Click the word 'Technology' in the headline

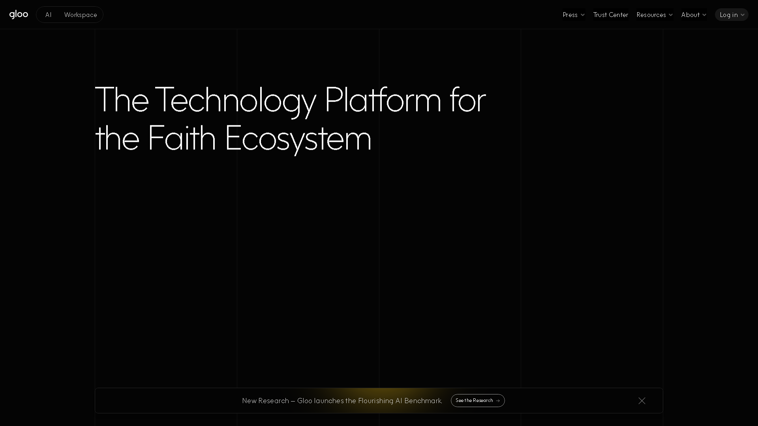pos(235,100)
